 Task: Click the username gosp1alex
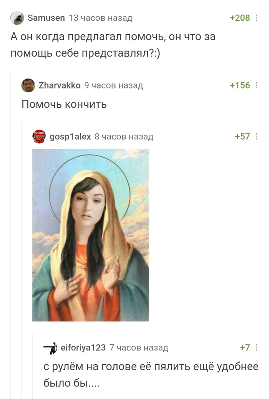click(70, 137)
